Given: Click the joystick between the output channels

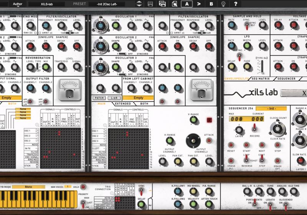Looking at the screenshot, I should (x=193, y=141).
